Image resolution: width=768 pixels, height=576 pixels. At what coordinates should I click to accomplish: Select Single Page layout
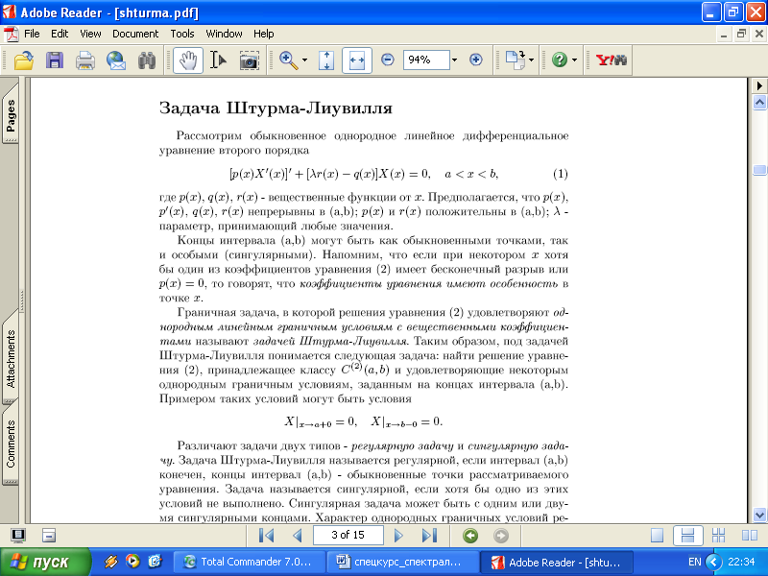(x=657, y=536)
